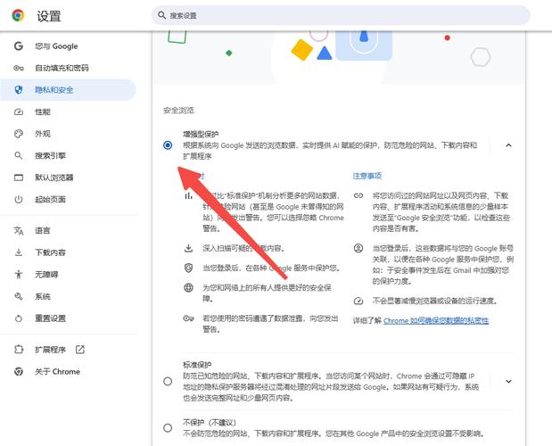Open 外观 settings section

tap(68, 134)
